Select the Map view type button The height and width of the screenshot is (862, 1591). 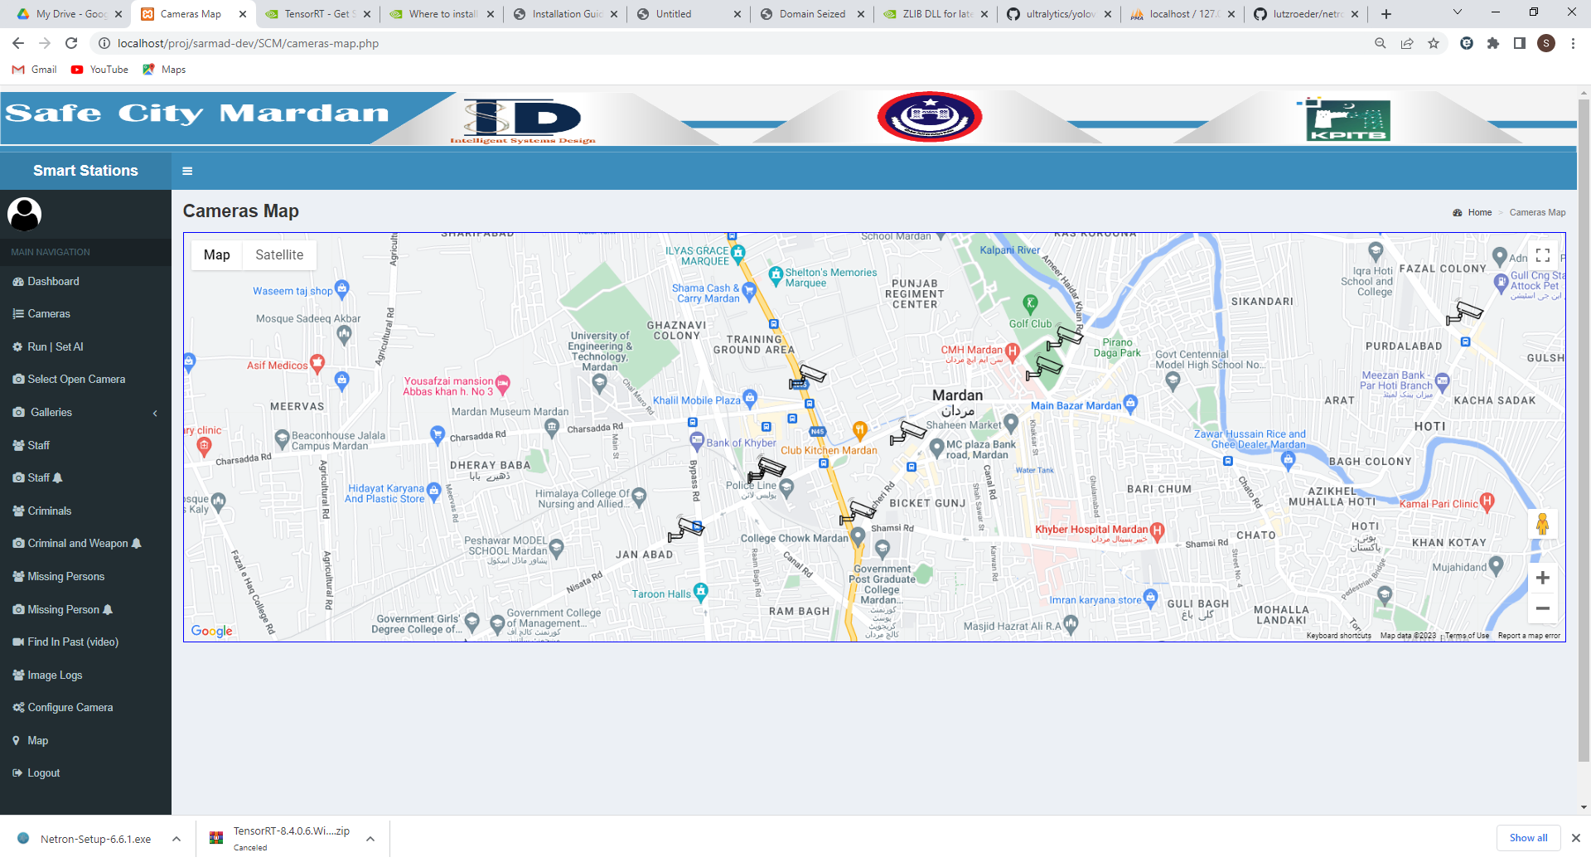click(x=216, y=255)
